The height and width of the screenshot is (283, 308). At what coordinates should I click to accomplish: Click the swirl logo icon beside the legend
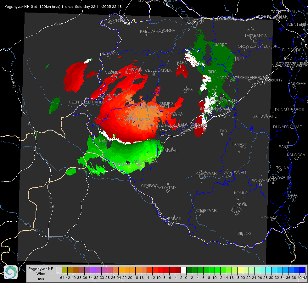click(11, 272)
